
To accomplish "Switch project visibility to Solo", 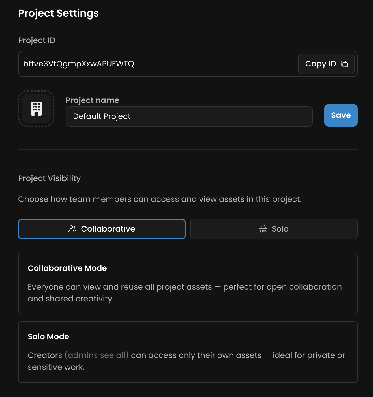I will 274,229.
